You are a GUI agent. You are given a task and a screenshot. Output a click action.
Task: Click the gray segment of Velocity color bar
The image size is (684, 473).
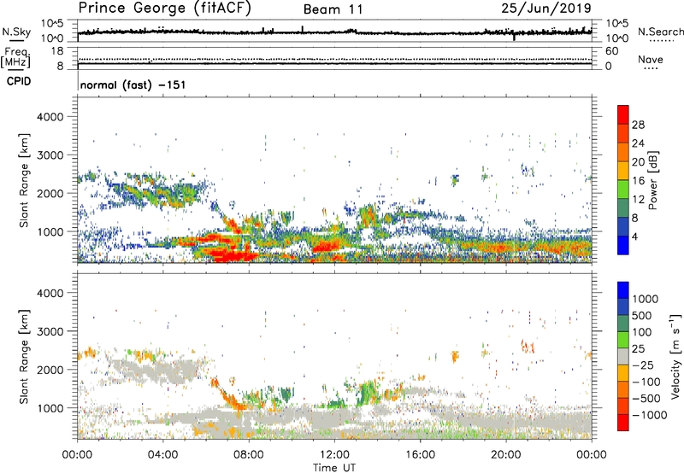[x=623, y=357]
